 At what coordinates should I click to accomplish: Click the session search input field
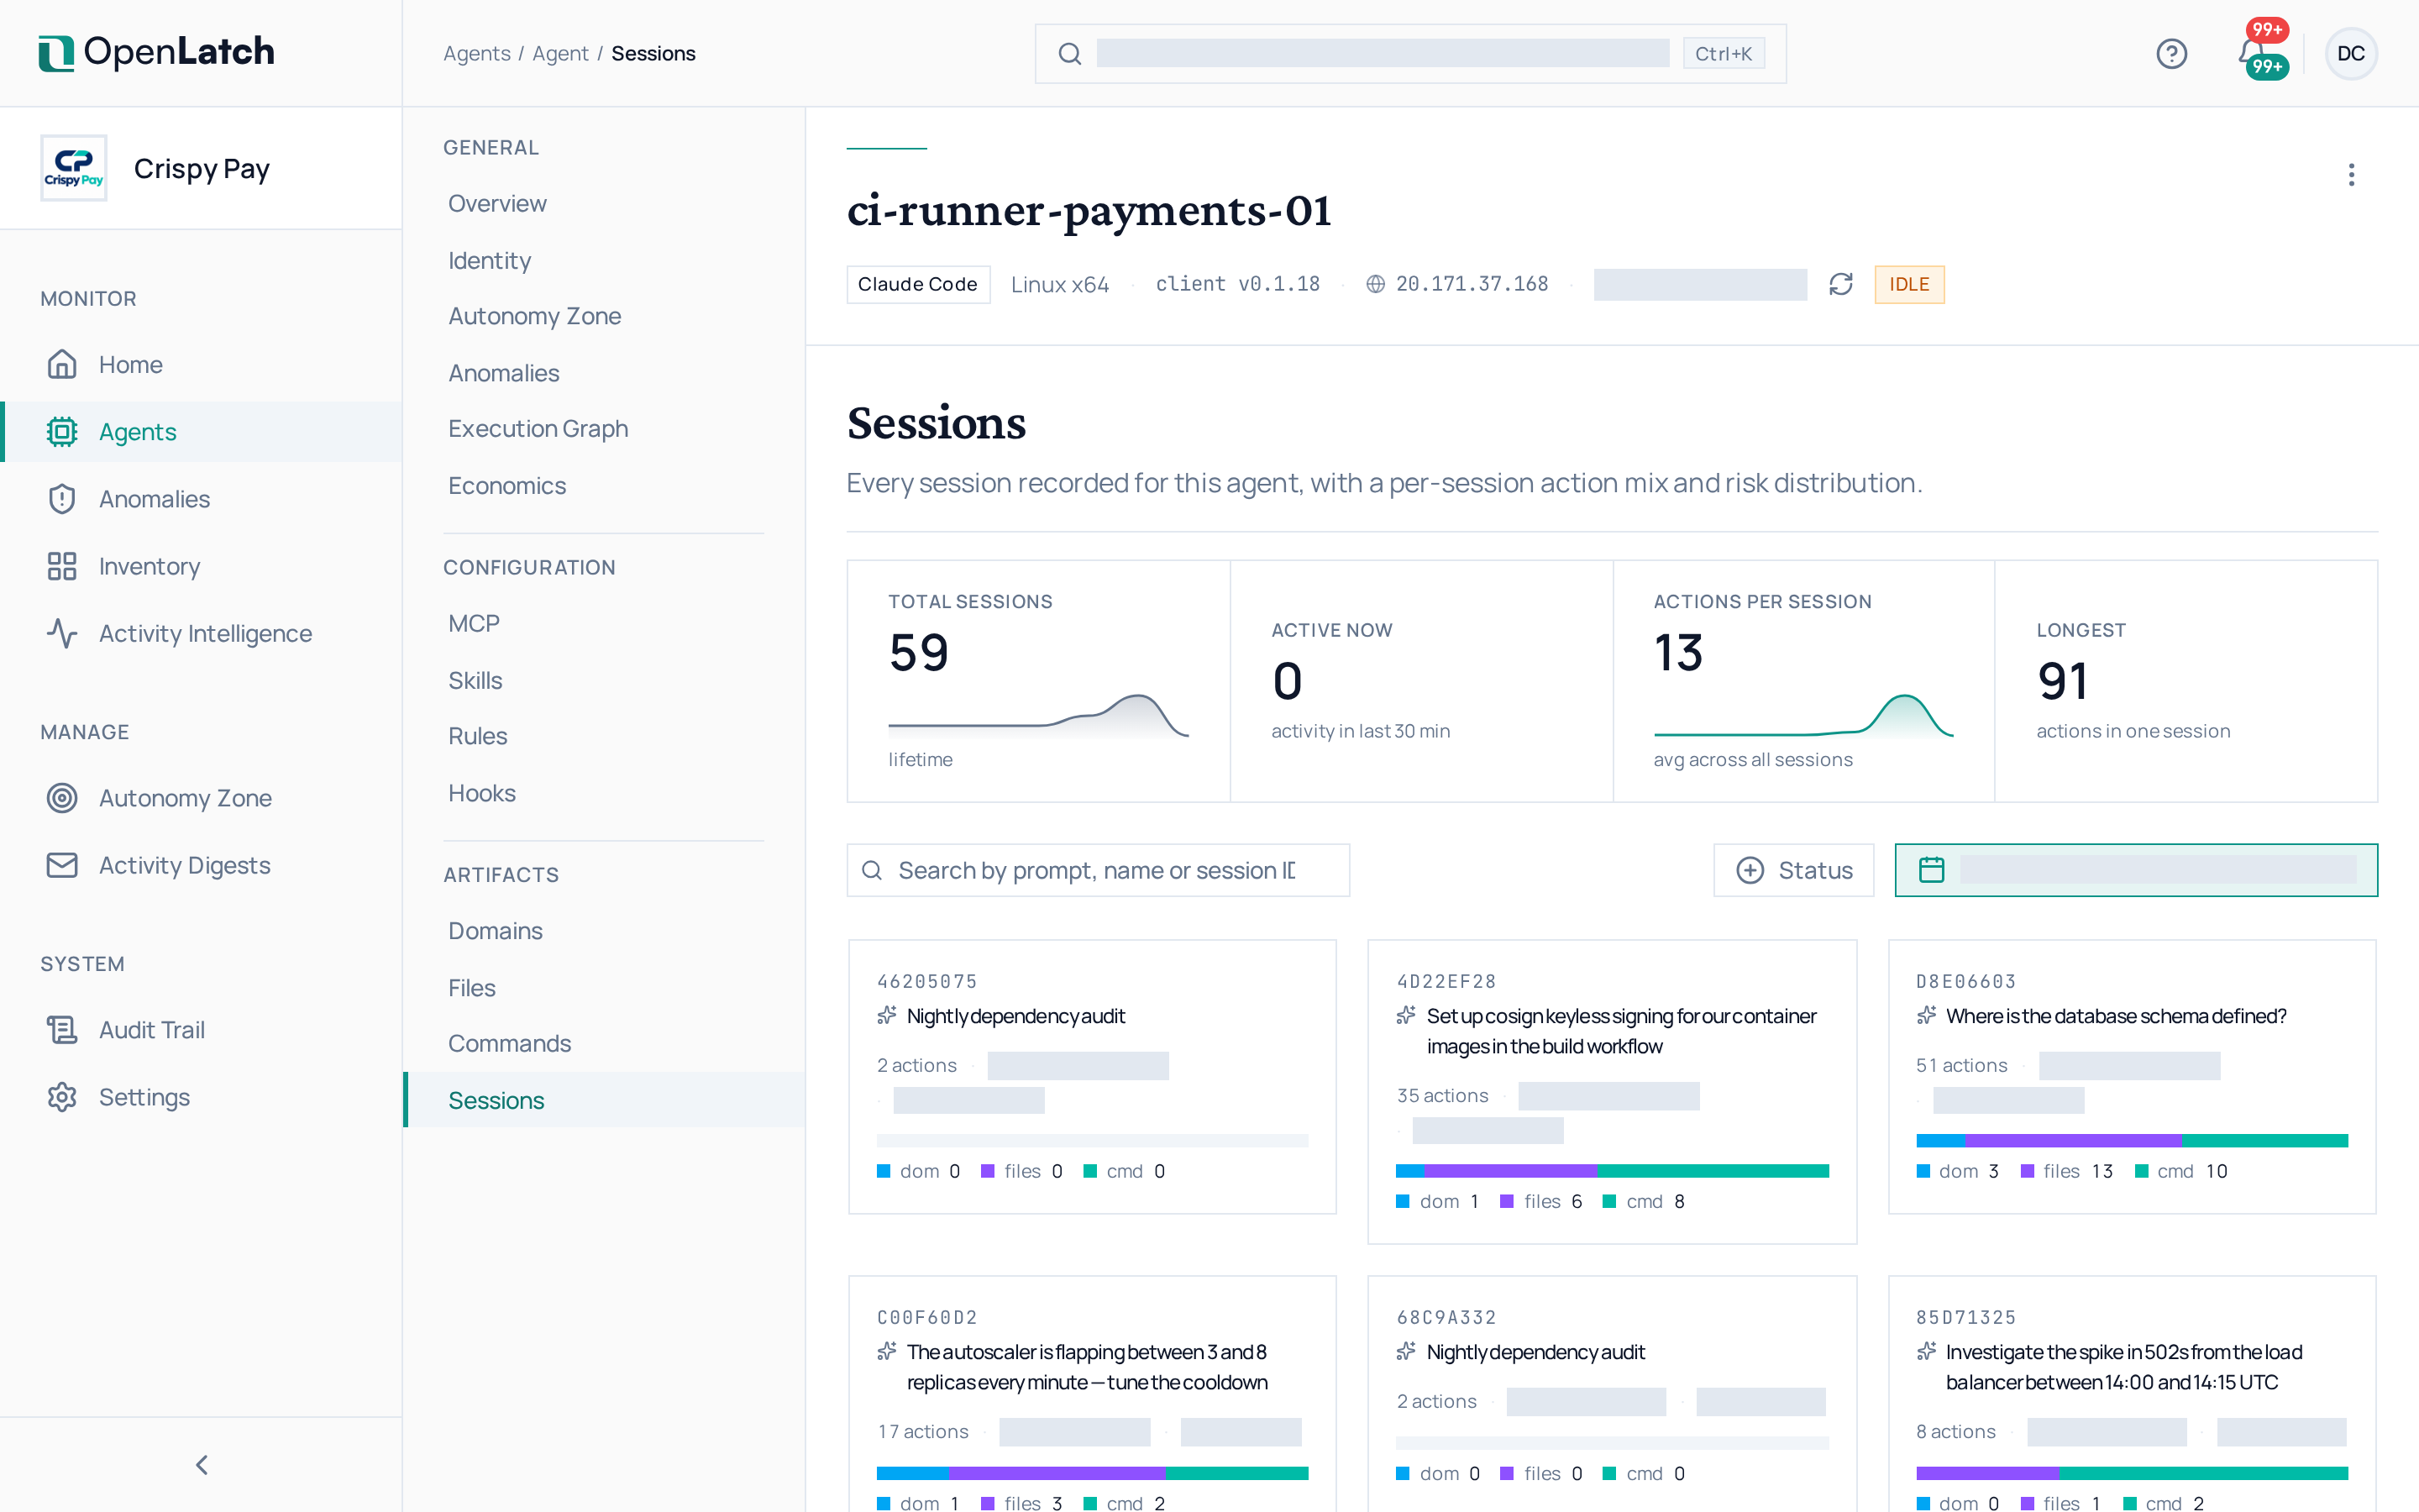[x=1098, y=870]
